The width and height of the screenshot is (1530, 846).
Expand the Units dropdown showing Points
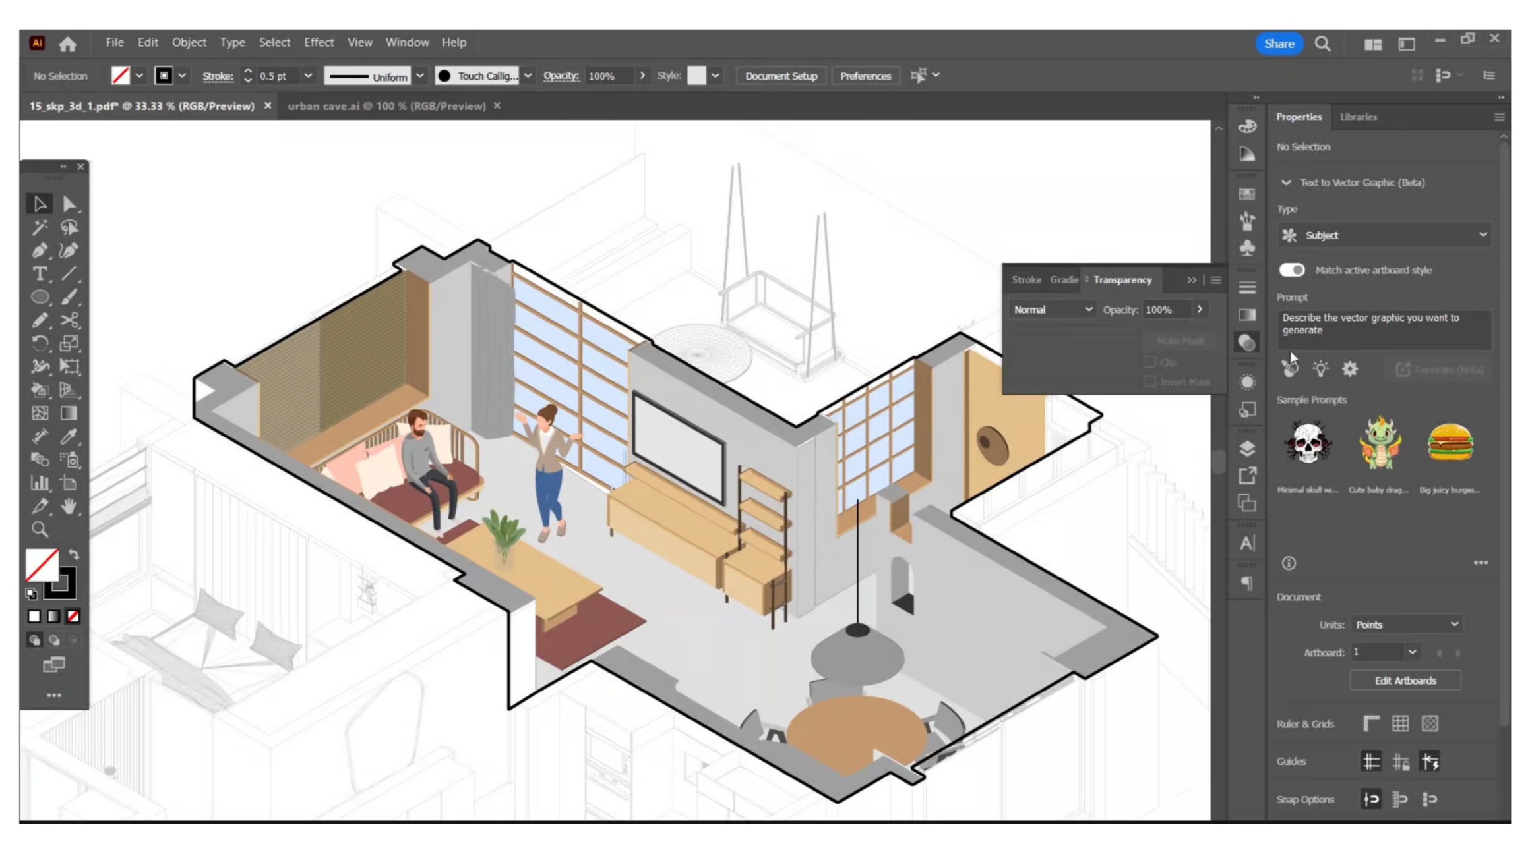(x=1406, y=625)
